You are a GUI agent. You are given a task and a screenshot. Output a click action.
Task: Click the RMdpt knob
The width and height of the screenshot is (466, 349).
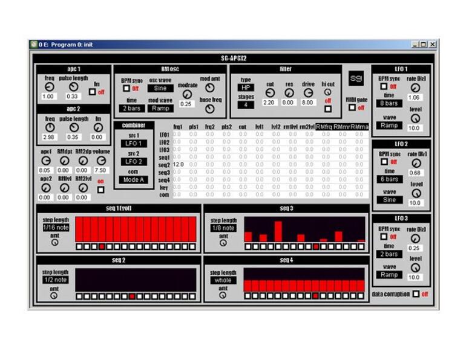(65, 161)
